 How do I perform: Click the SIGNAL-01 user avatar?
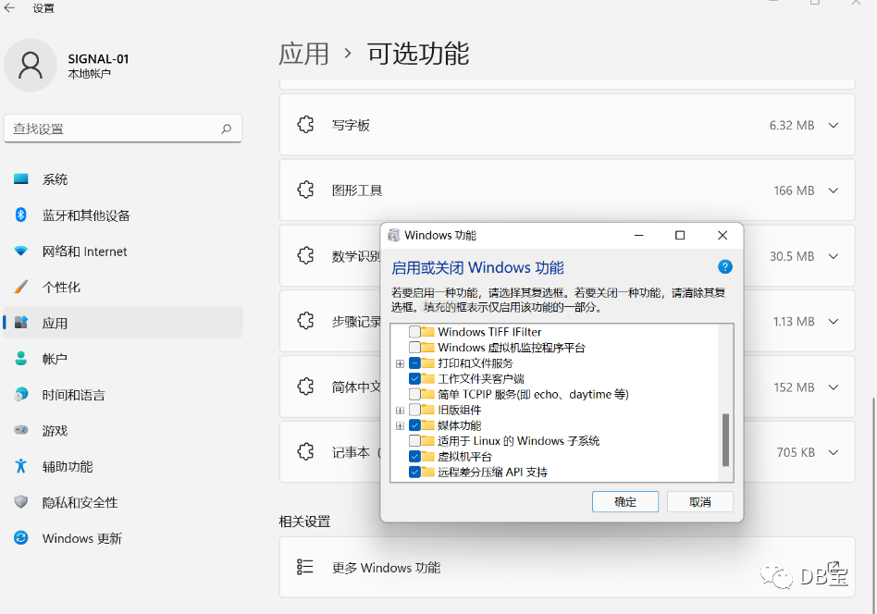31,66
